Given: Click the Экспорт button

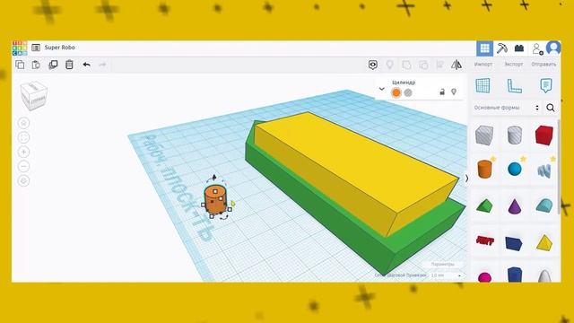Looking at the screenshot, I should click(514, 64).
